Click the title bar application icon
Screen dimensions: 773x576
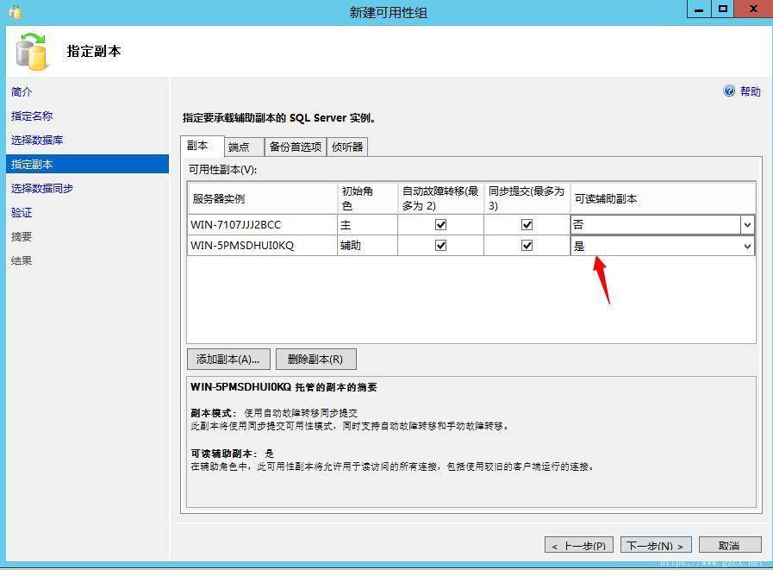click(x=16, y=11)
